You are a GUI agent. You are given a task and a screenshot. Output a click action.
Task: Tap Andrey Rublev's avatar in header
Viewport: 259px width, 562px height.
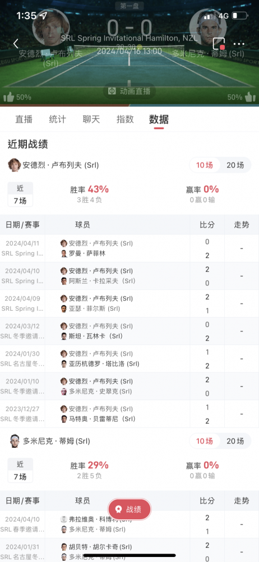click(x=50, y=27)
